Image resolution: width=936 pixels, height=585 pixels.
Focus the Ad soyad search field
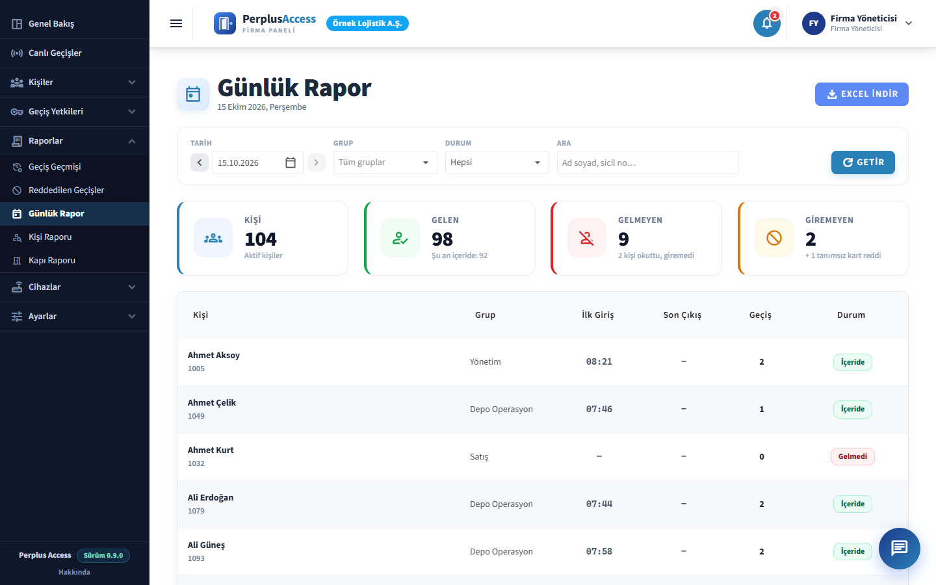(x=648, y=162)
